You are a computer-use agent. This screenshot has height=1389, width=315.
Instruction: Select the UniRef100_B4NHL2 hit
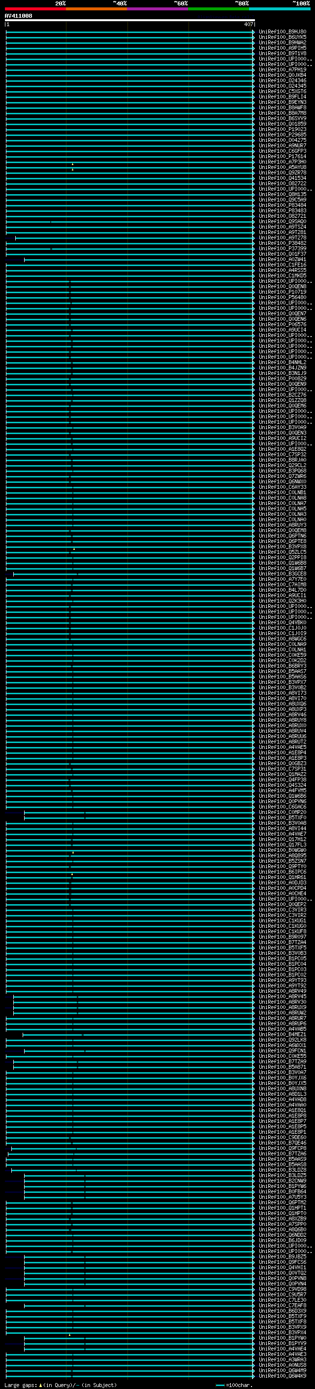(x=283, y=363)
